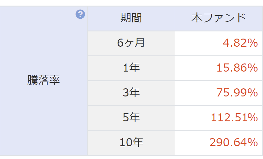Select the 期間 column header

[x=131, y=18]
